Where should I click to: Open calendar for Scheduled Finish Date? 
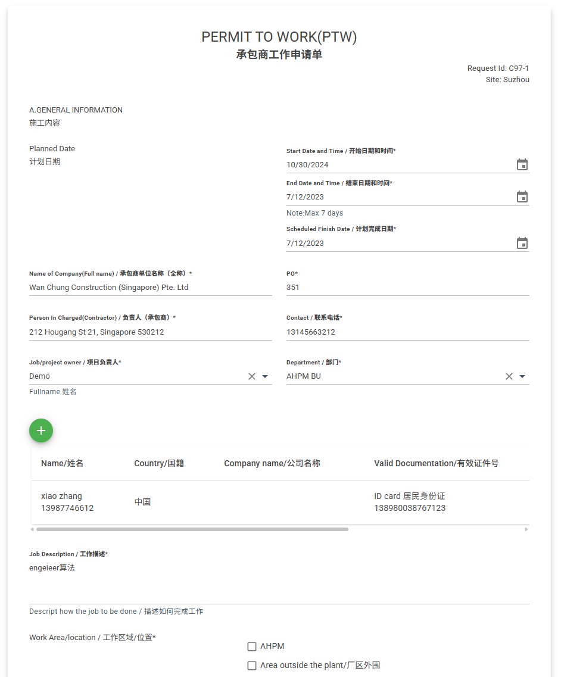pyautogui.click(x=522, y=244)
